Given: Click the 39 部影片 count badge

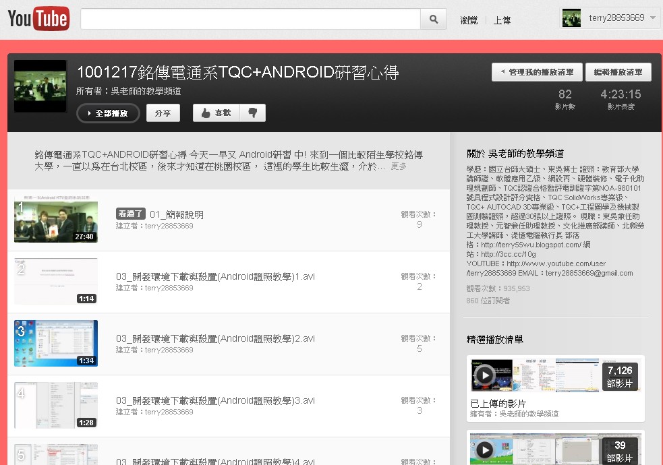Looking at the screenshot, I should 620,452.
